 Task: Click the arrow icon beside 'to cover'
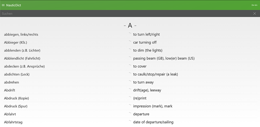(x=130, y=65)
